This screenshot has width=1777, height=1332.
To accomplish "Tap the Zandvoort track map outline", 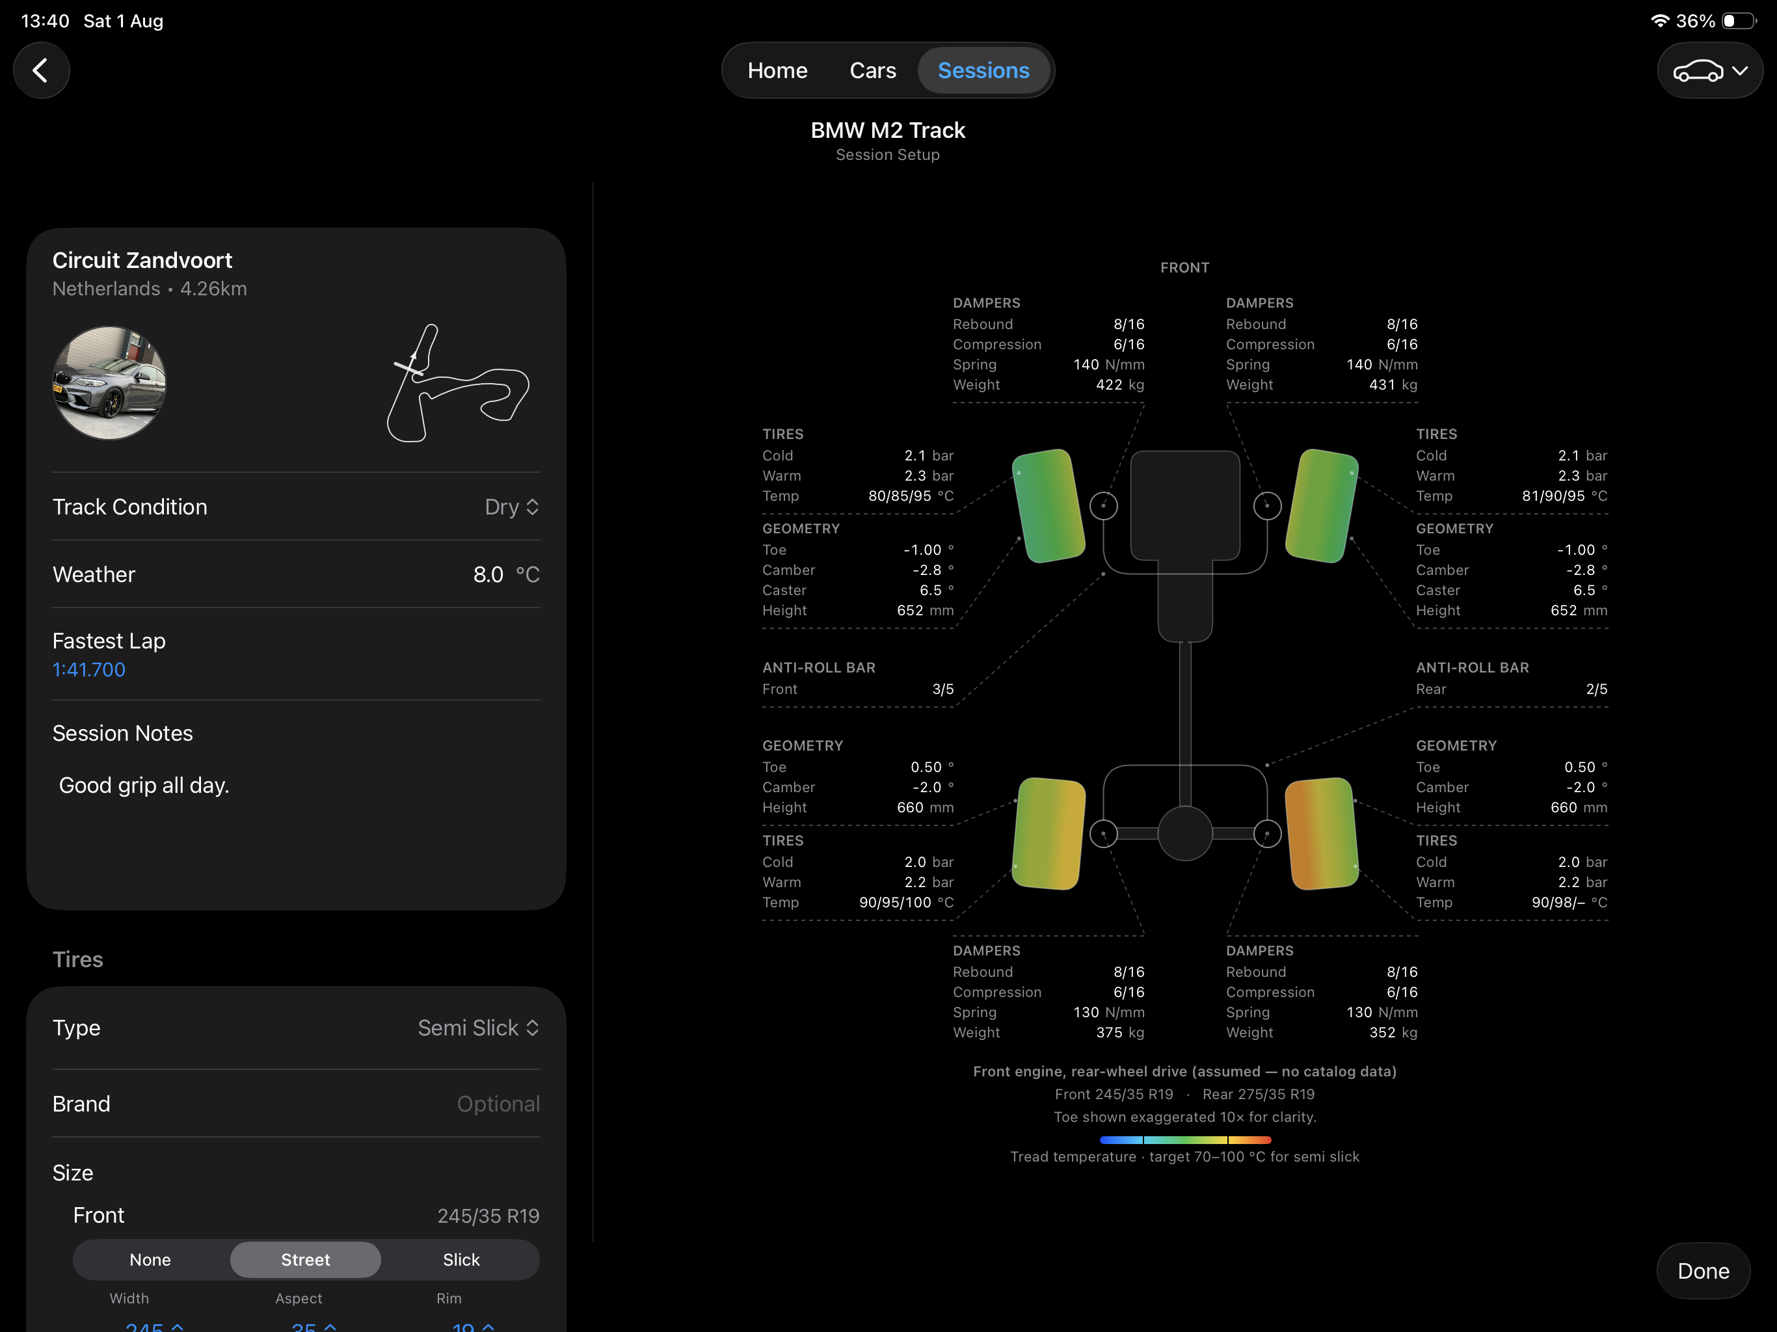I will [458, 382].
